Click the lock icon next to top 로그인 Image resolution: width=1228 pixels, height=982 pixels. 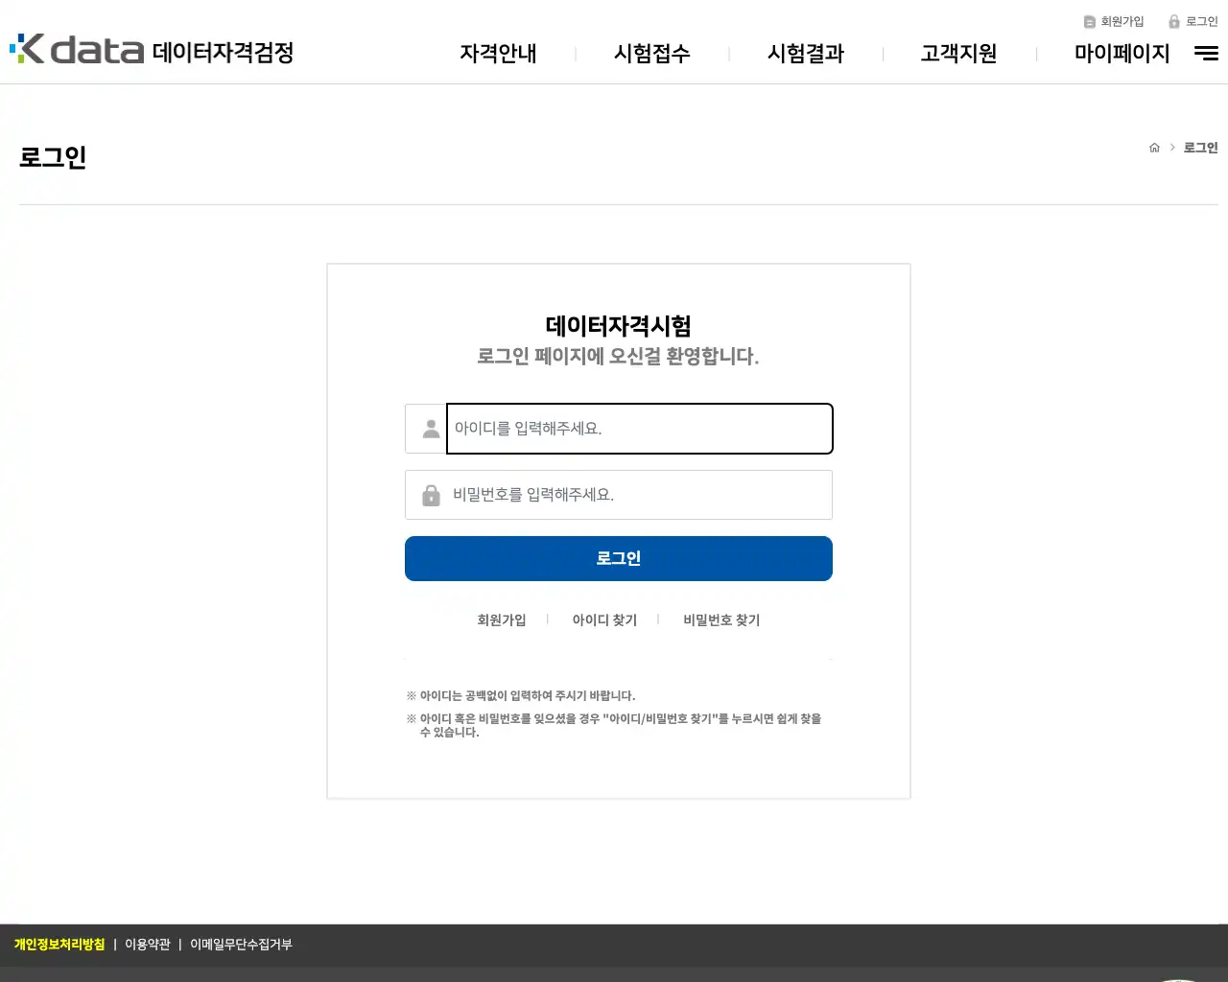tap(1174, 20)
